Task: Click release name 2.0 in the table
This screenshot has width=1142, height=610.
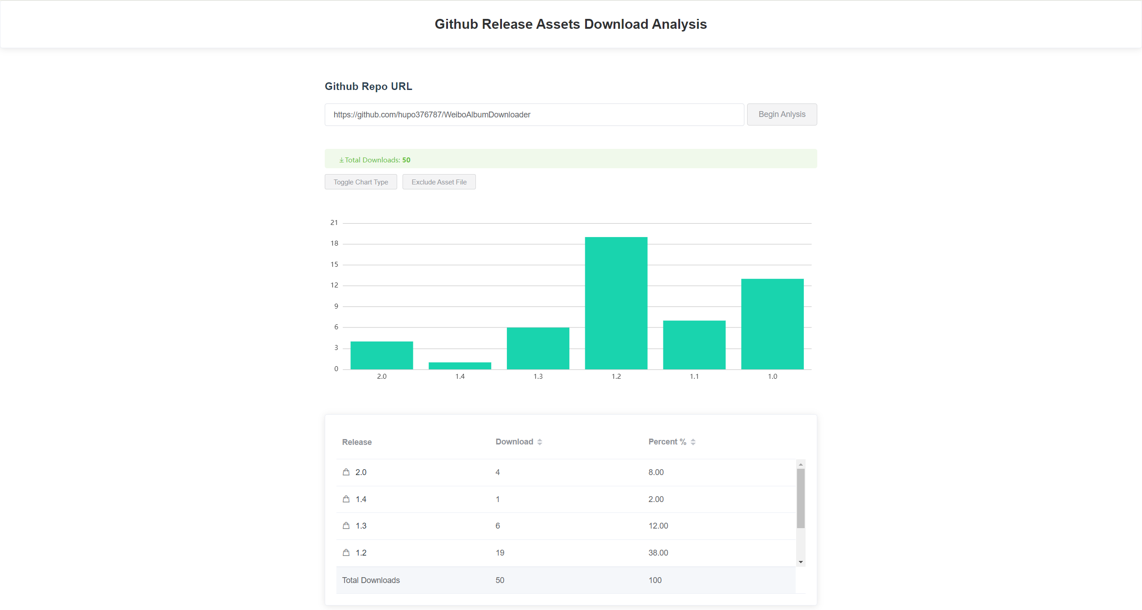Action: click(361, 472)
